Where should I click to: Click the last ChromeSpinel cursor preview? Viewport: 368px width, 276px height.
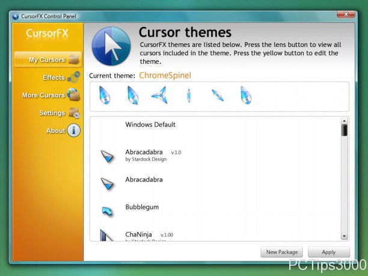tap(246, 95)
